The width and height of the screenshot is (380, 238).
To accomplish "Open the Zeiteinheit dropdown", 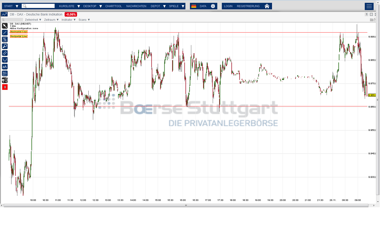I will [33, 20].
